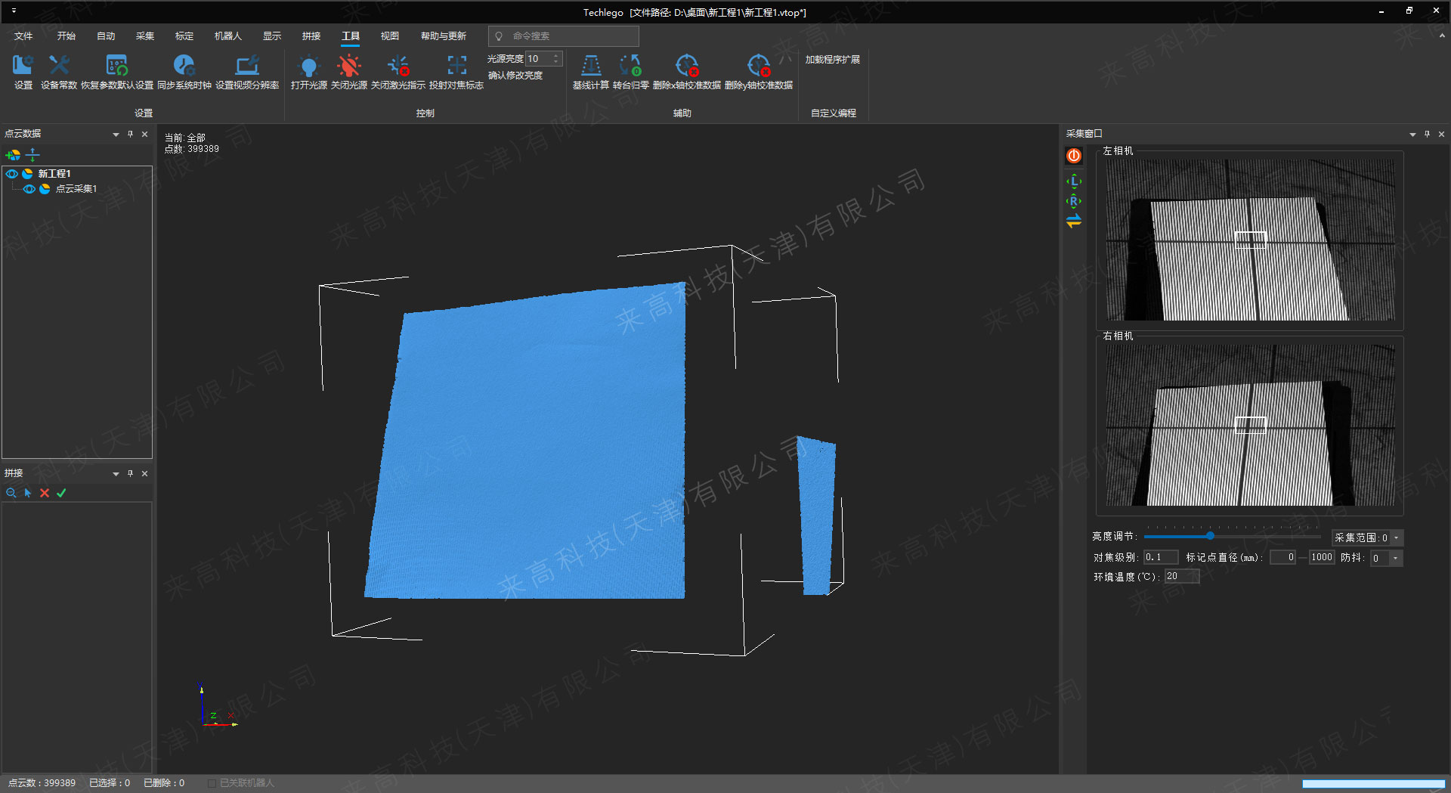Click the orange power button in 采集窗口
Image resolution: width=1451 pixels, height=793 pixels.
(1074, 156)
